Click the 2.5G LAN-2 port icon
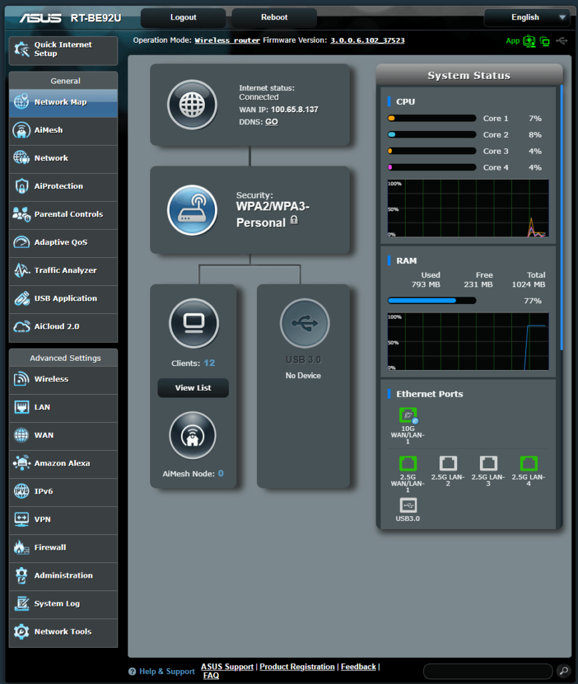The width and height of the screenshot is (578, 684). pyautogui.click(x=448, y=464)
